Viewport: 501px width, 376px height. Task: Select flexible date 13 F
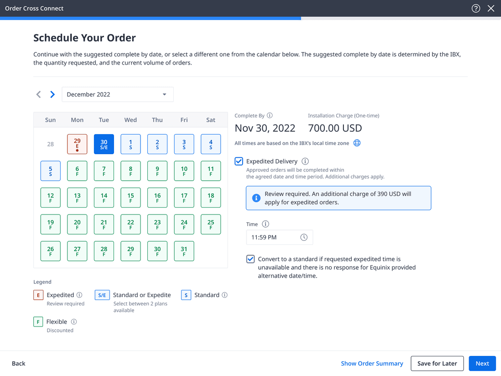77,198
